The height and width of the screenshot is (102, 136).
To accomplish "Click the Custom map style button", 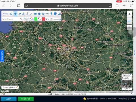I will (x=127, y=75).
